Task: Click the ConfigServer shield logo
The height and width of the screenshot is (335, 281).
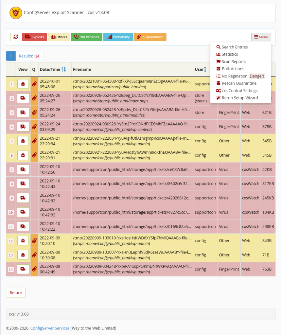Action: pyautogui.click(x=16, y=13)
